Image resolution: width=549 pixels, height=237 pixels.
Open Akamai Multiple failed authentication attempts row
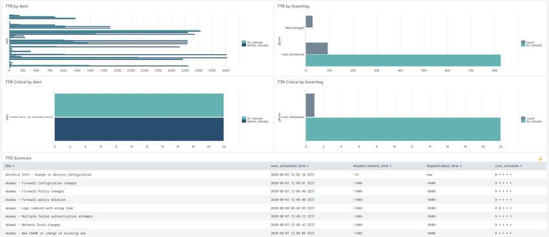tap(274, 216)
